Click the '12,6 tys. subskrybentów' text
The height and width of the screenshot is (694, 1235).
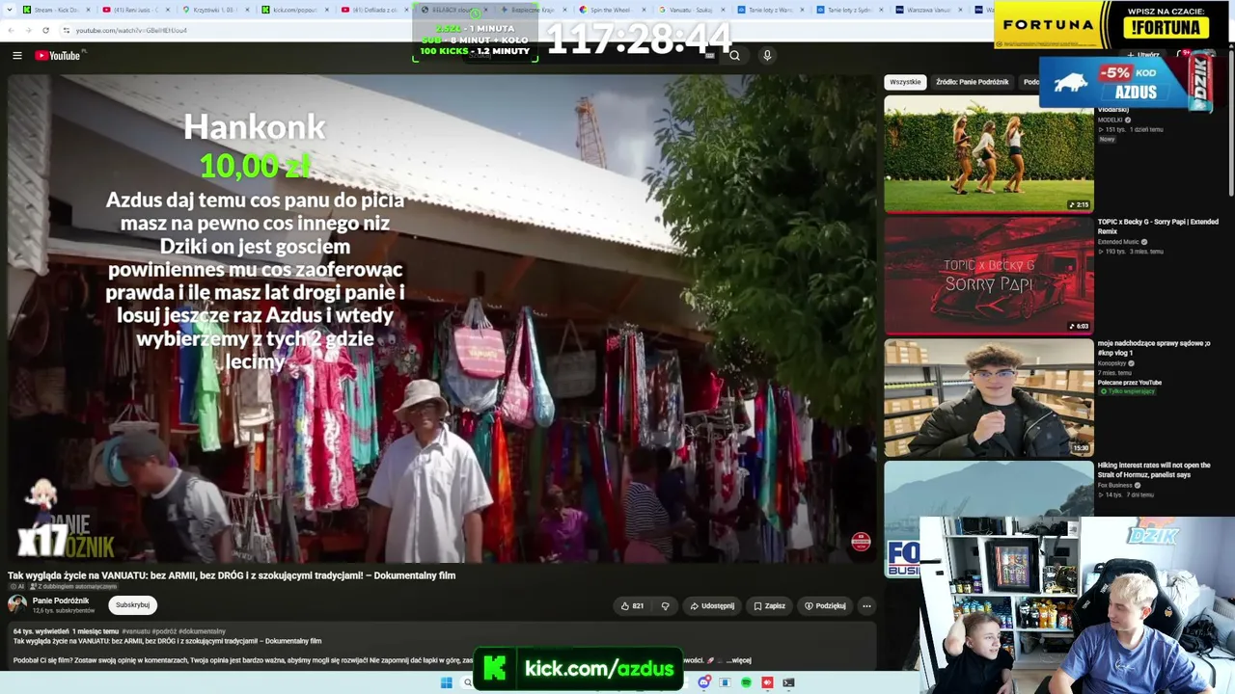pos(64,611)
